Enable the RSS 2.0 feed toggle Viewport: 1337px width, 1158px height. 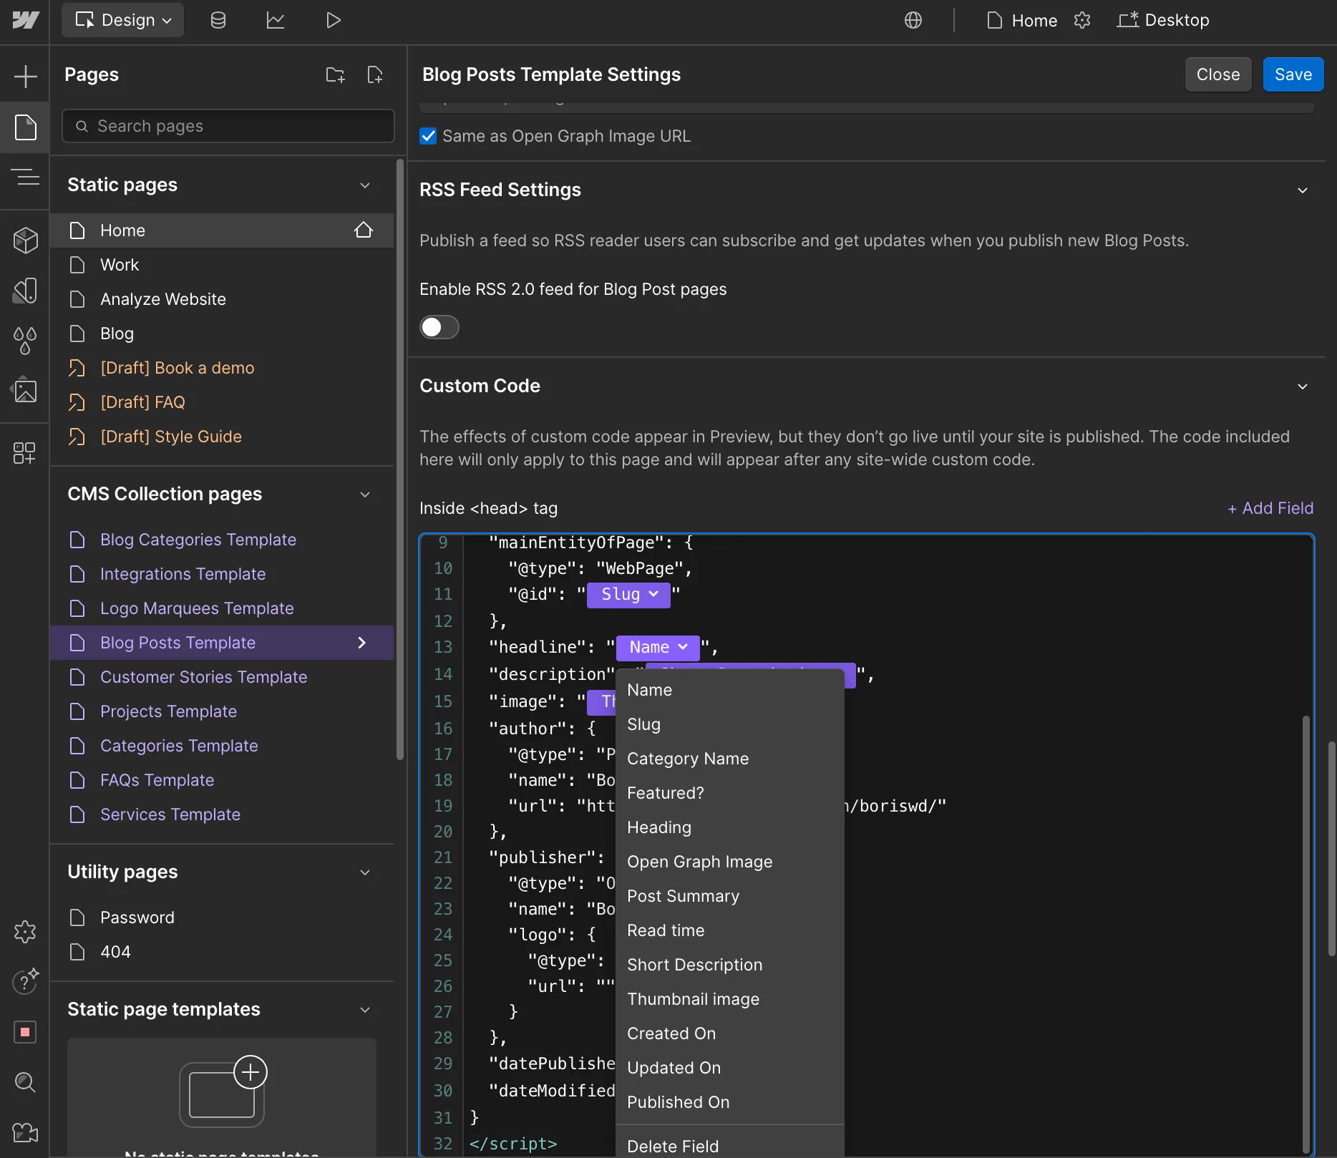click(439, 327)
